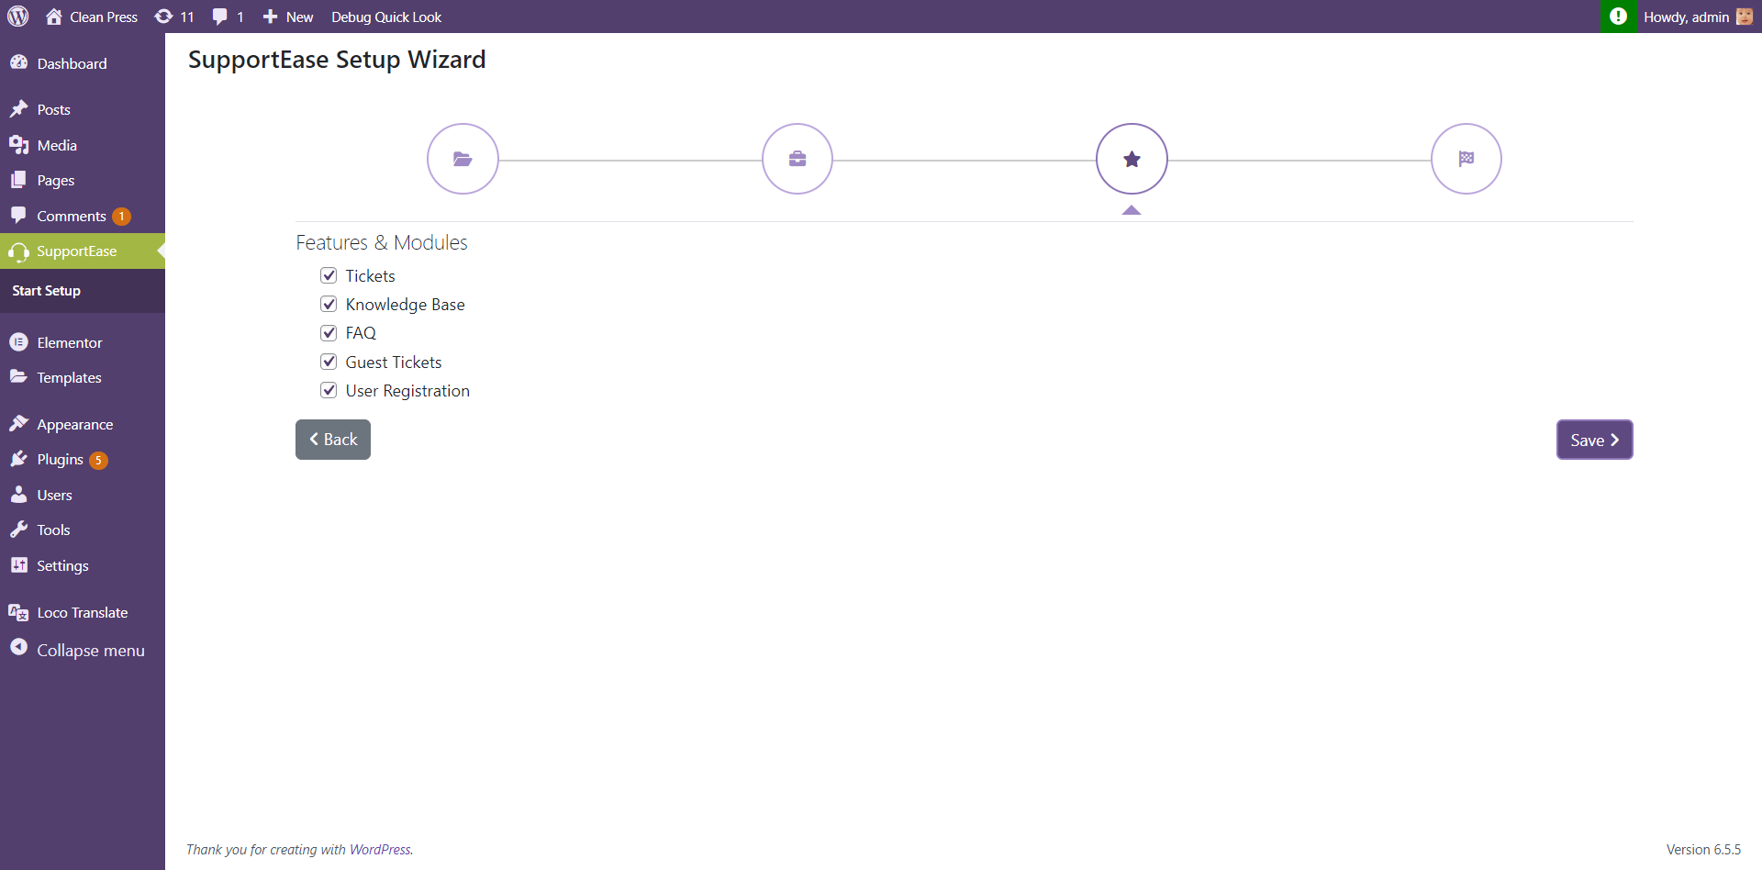1762x870 pixels.
Task: Click the Version 6.5.5 text
Action: click(1703, 850)
